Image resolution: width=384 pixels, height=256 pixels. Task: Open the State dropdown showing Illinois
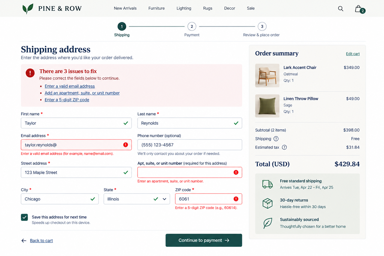(x=137, y=199)
